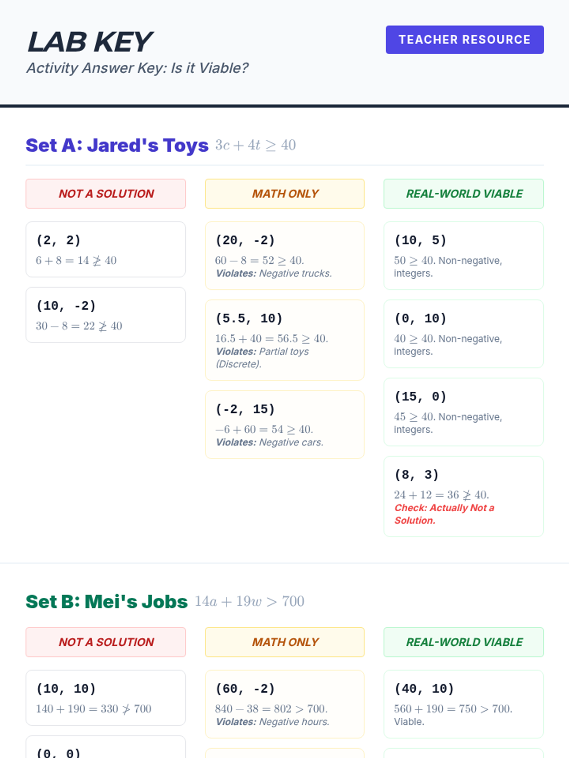
Task: Select Set A's Math Only column header
Action: [x=284, y=194]
